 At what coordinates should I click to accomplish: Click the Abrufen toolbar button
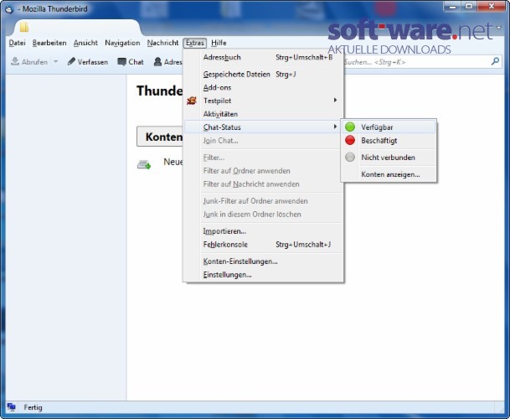[30, 62]
